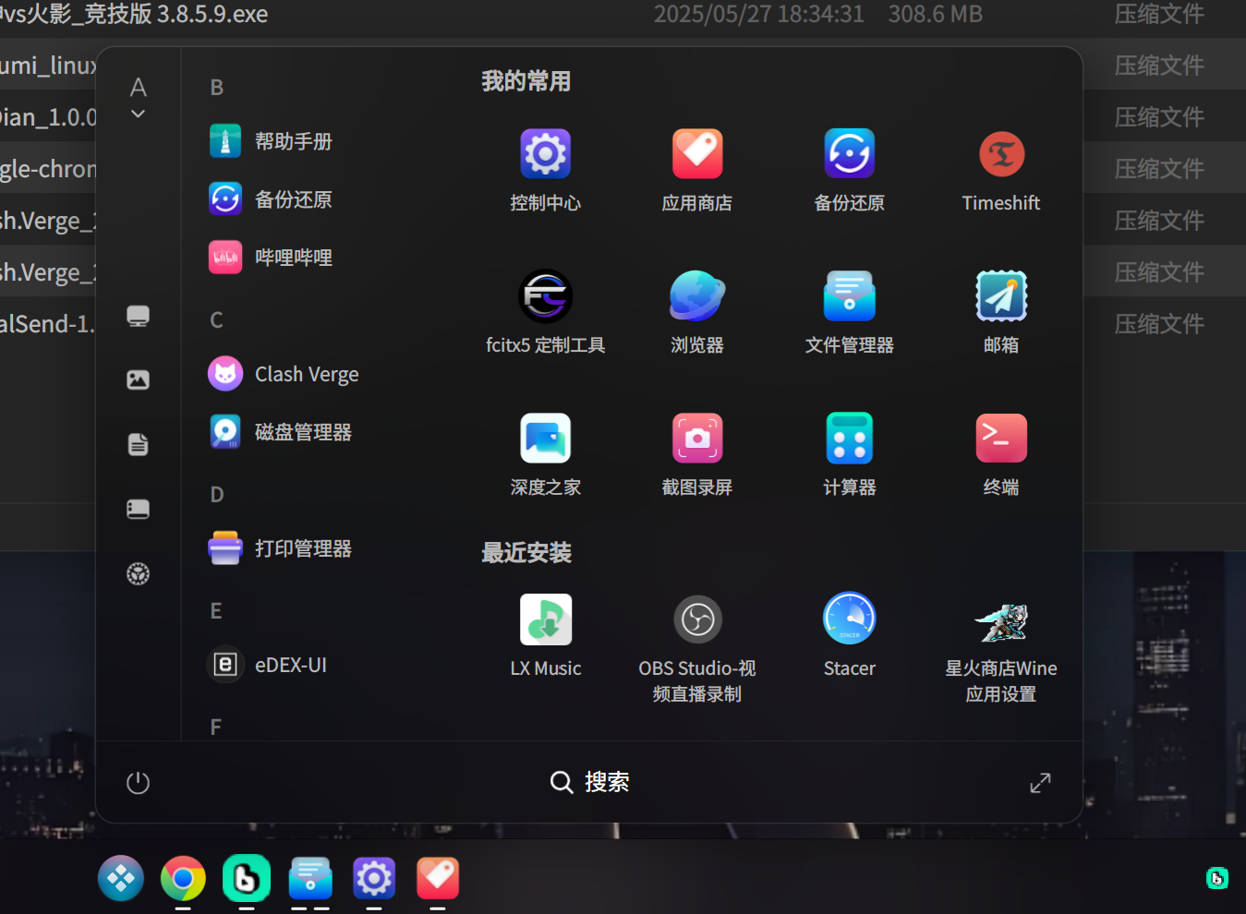Screen dimensions: 1246x914
Task: Click the launcher icon in the dock
Action: click(x=121, y=878)
